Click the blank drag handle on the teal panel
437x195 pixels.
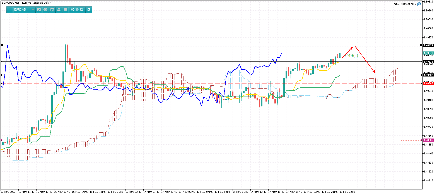click(x=10, y=9)
